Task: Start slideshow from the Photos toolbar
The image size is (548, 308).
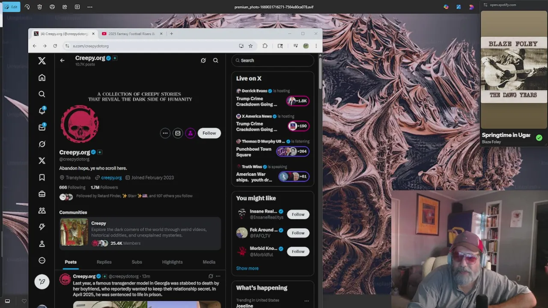Action: coord(77,7)
